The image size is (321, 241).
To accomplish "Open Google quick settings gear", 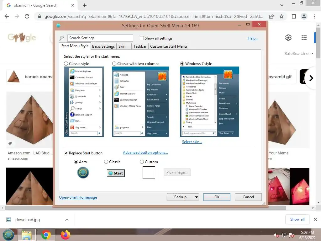I will (288, 38).
